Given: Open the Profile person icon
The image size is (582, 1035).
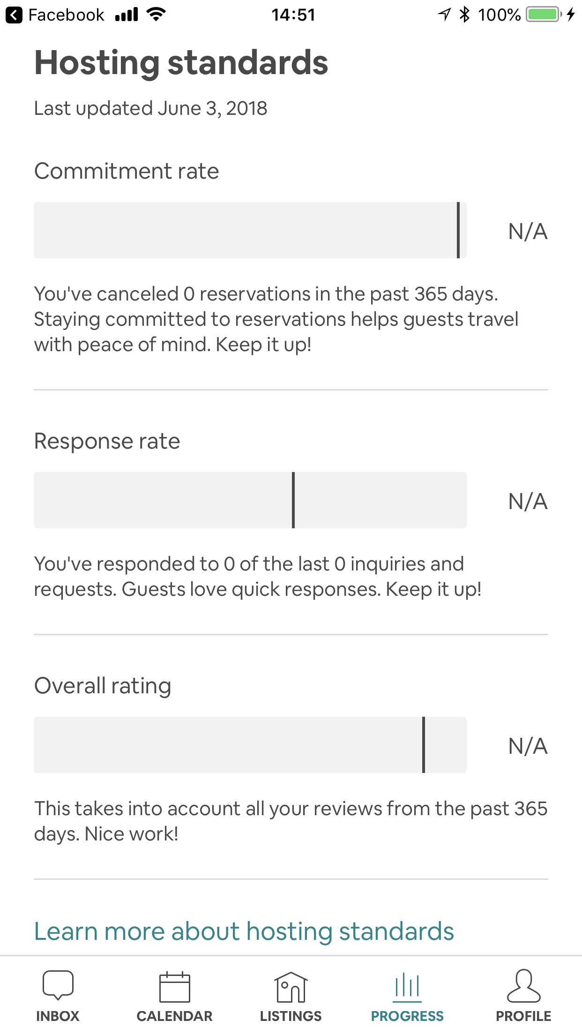Looking at the screenshot, I should tap(523, 985).
